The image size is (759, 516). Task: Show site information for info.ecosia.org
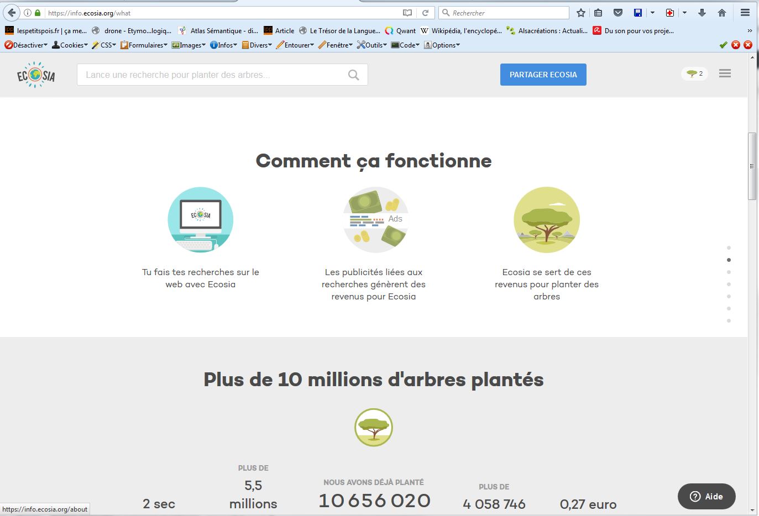[27, 13]
